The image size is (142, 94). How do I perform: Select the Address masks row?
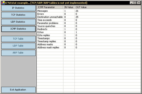(89, 44)
